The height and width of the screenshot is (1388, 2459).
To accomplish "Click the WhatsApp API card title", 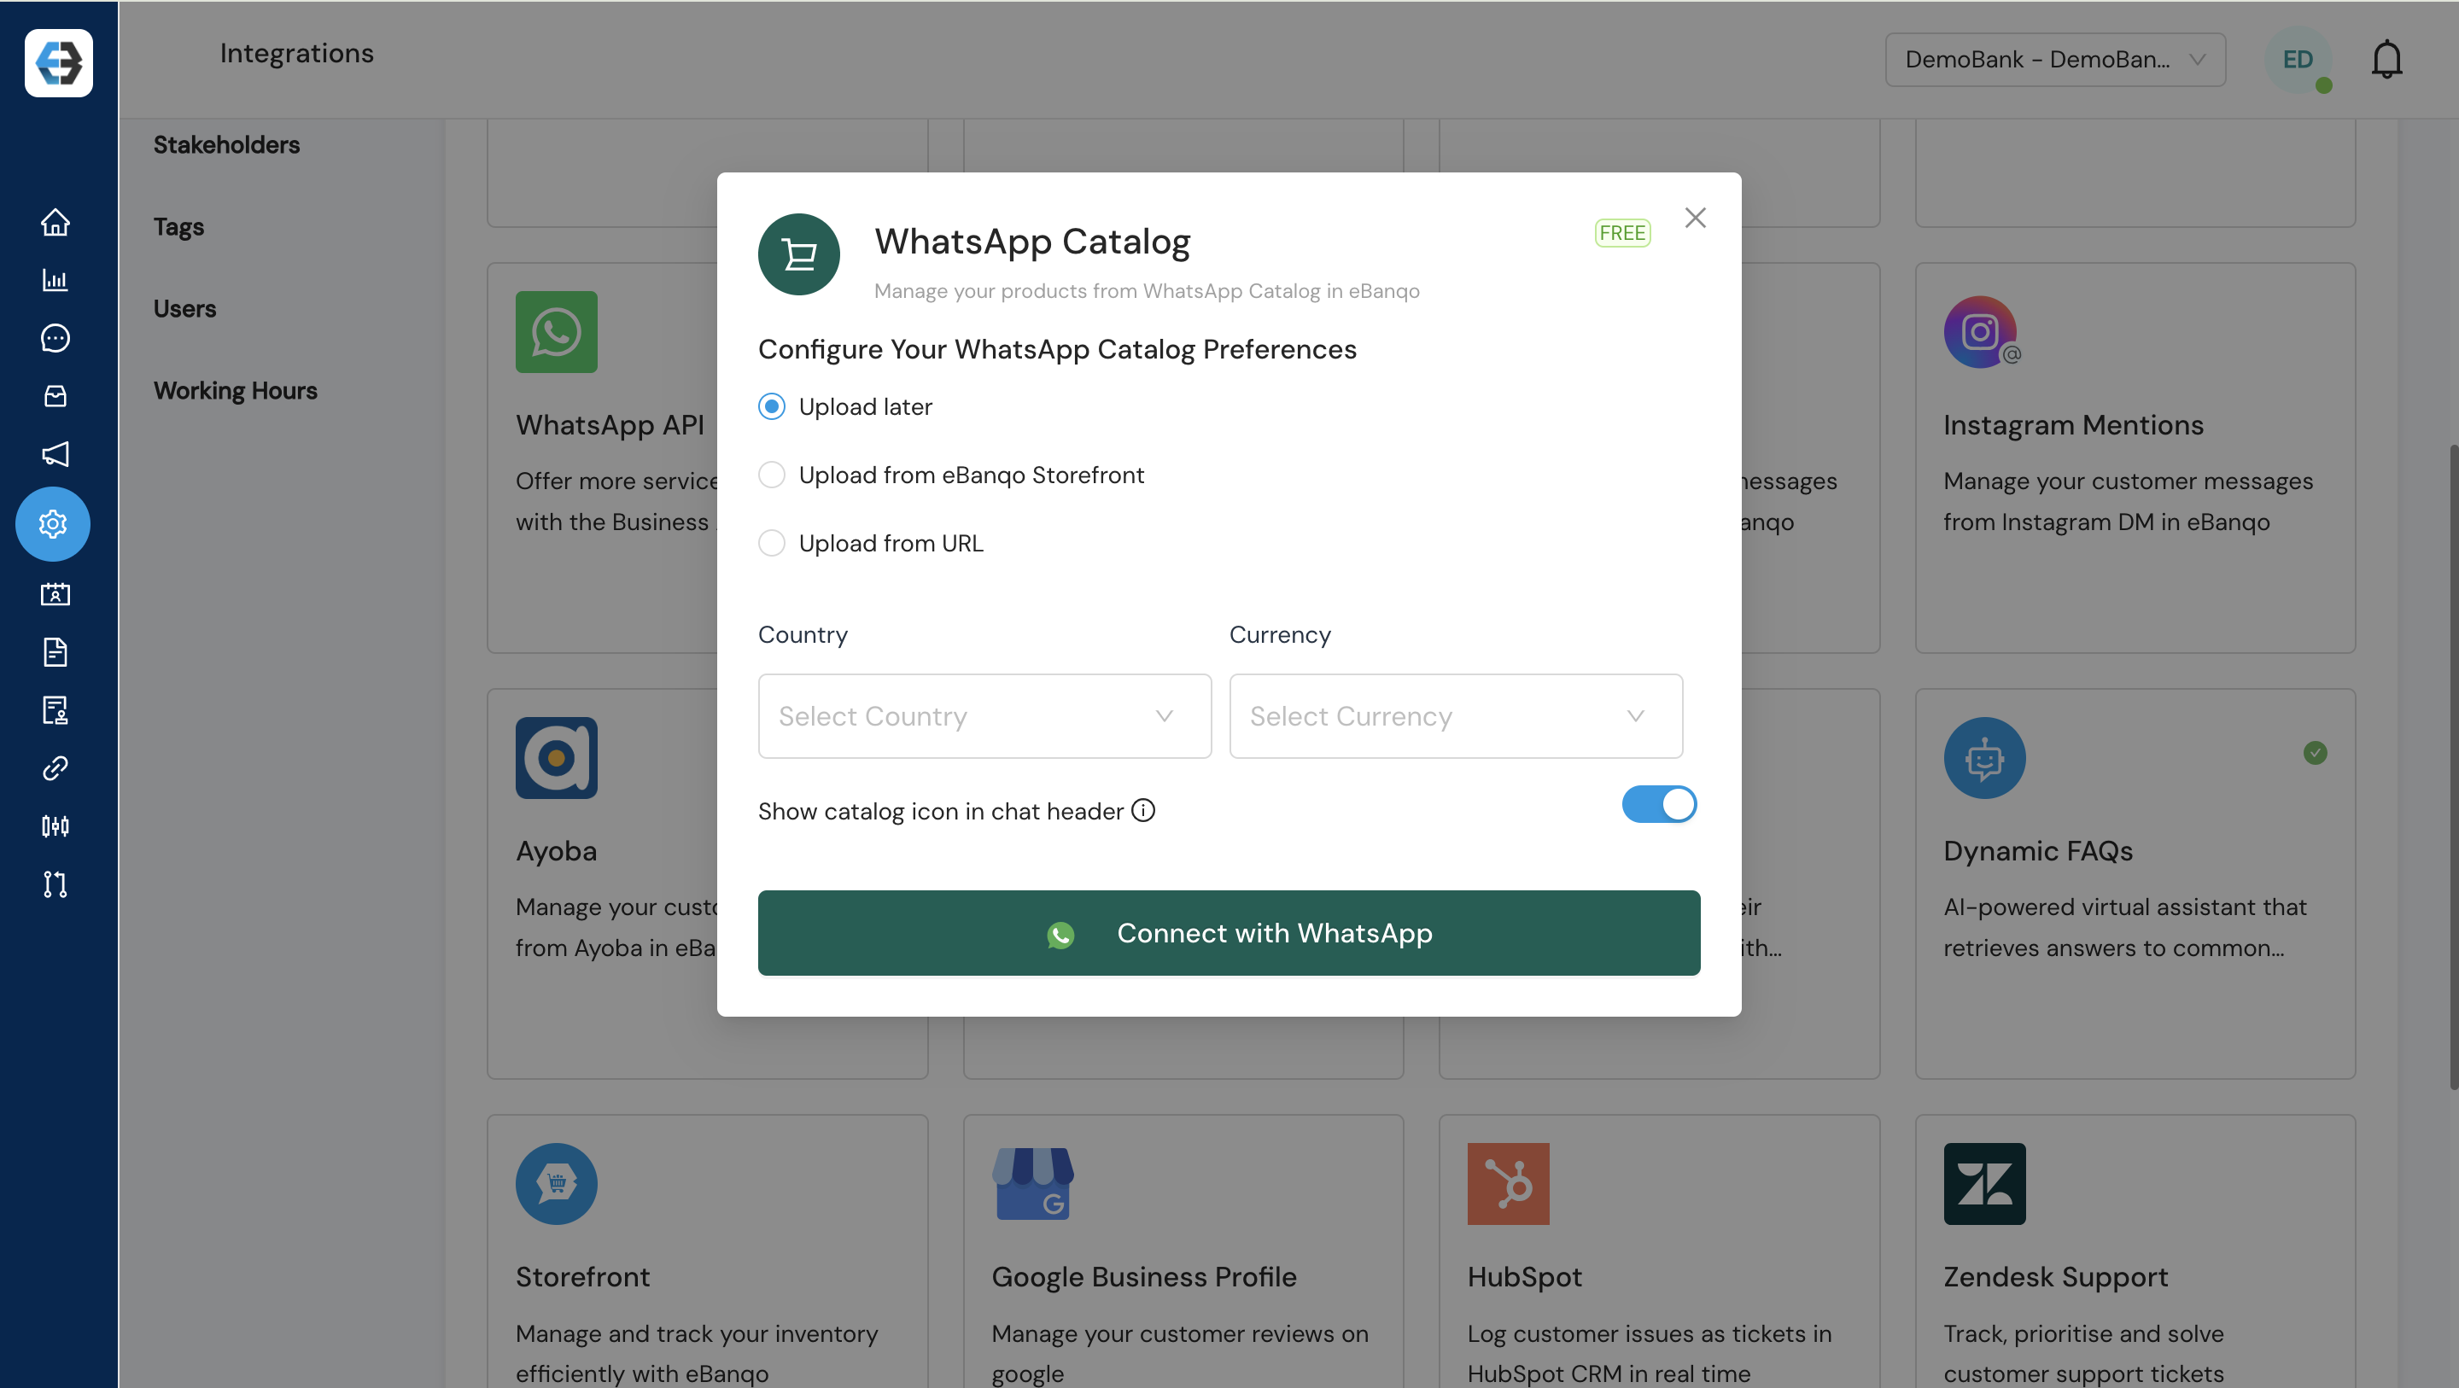I will coord(610,426).
